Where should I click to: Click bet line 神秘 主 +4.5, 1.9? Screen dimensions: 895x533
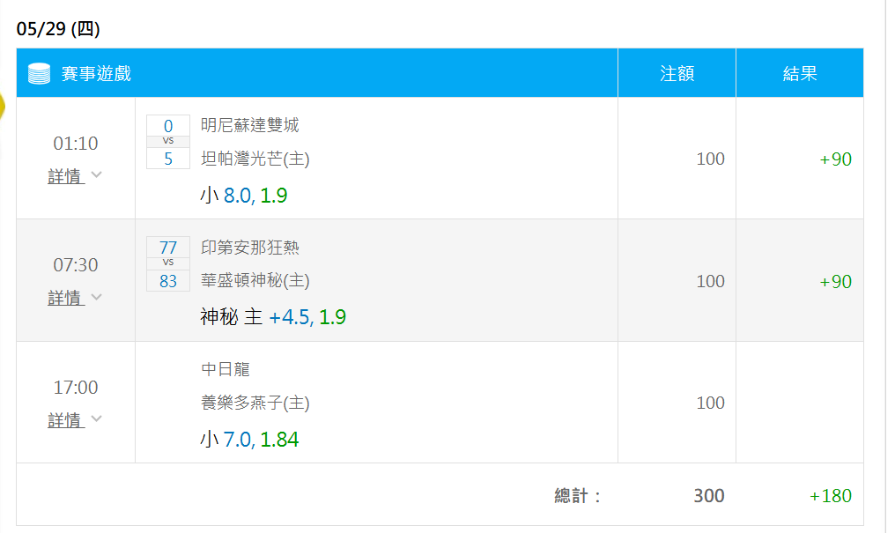(x=273, y=317)
